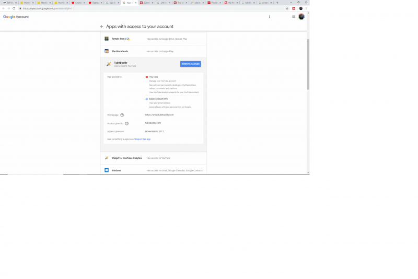Open the Google apps grid
Viewport: 418px width, 279px height.
pyautogui.click(x=294, y=17)
